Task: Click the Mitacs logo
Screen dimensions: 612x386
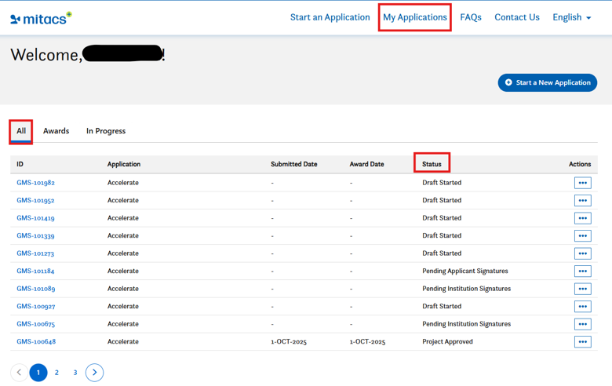Action: (x=41, y=18)
